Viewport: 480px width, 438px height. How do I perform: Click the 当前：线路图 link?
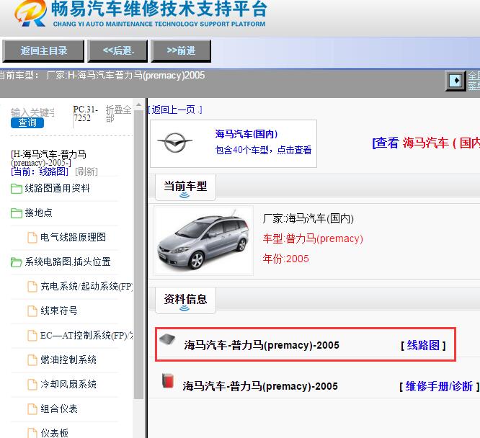click(40, 171)
